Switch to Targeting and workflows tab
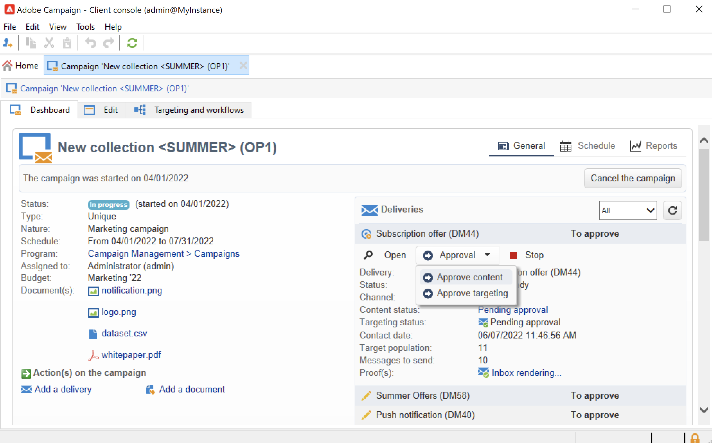The width and height of the screenshot is (712, 443). pyautogui.click(x=199, y=110)
